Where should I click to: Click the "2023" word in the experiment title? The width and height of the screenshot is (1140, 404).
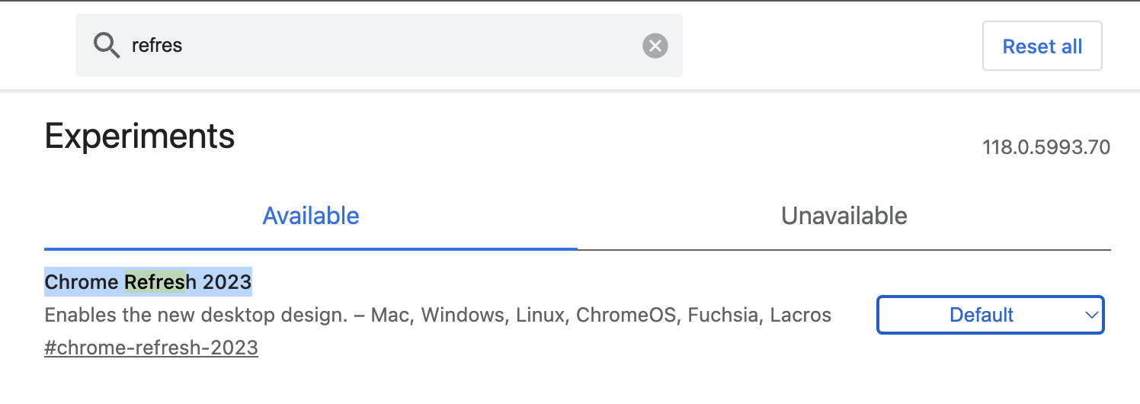click(226, 282)
